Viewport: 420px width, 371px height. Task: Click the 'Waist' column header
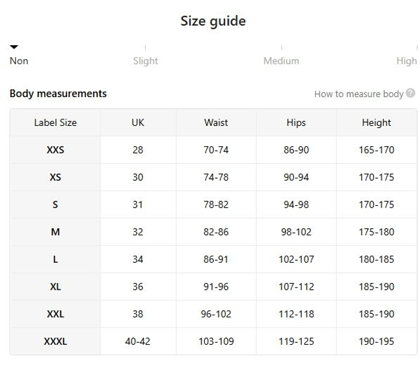216,123
